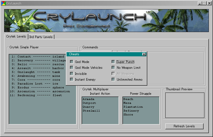Select level 10: Ascension ascension

tap(42, 91)
